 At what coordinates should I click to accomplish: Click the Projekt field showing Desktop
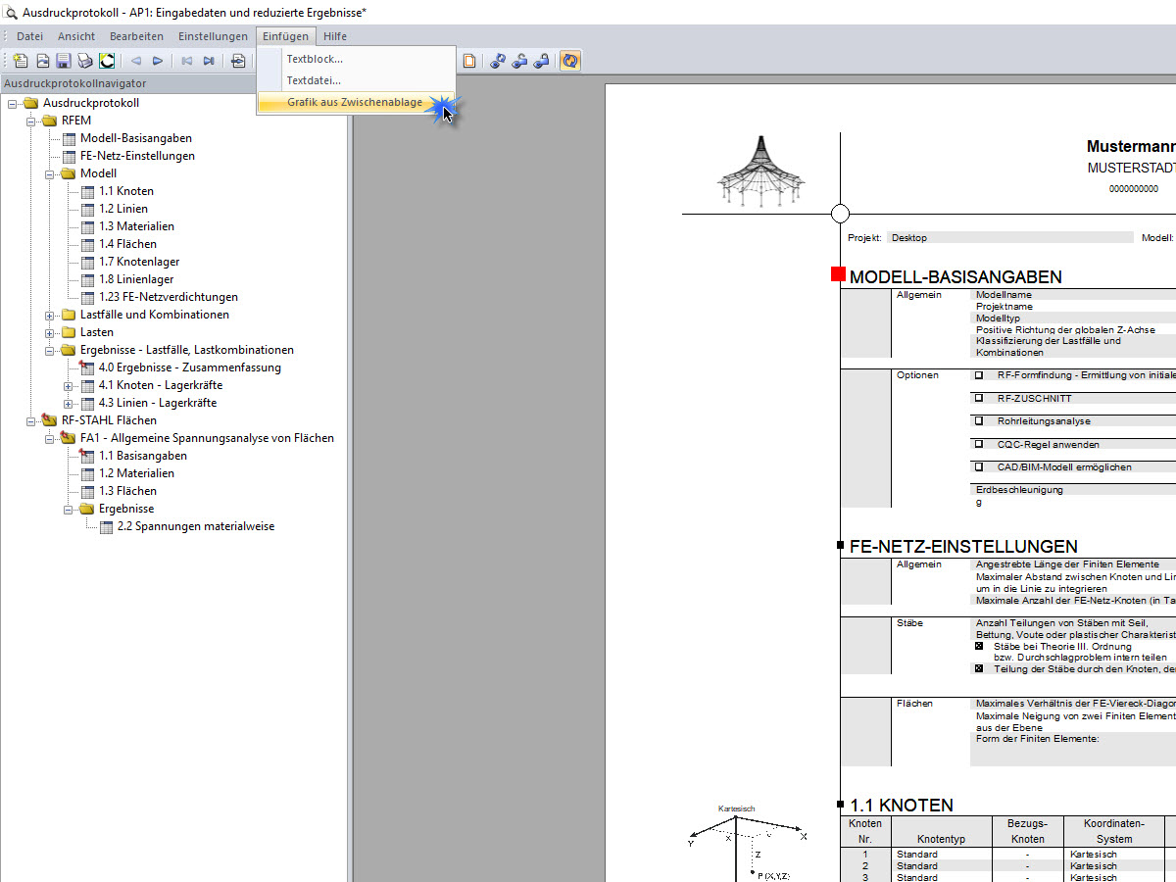click(x=1009, y=237)
